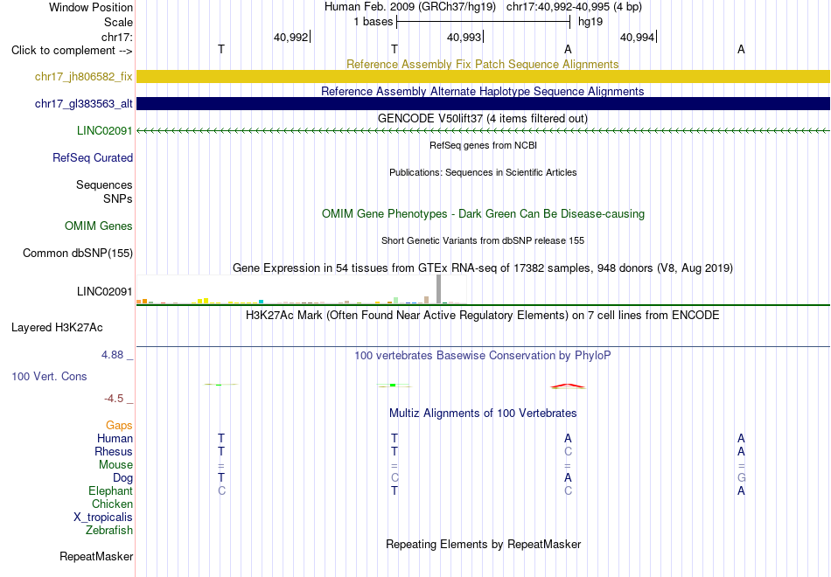Open the GENCODE V50lift37 track title
Viewport: 831px width, 577px height.
coord(483,118)
